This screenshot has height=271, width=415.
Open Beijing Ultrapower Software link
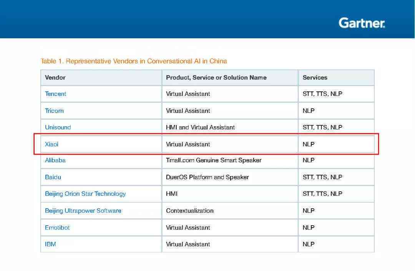(x=83, y=211)
